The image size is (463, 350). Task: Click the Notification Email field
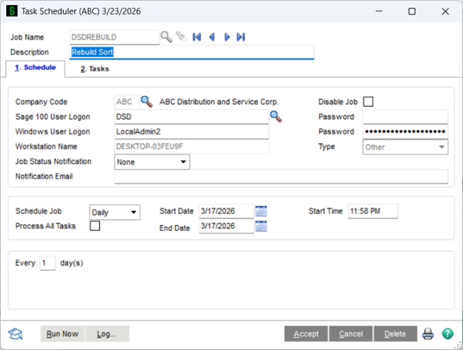281,176
